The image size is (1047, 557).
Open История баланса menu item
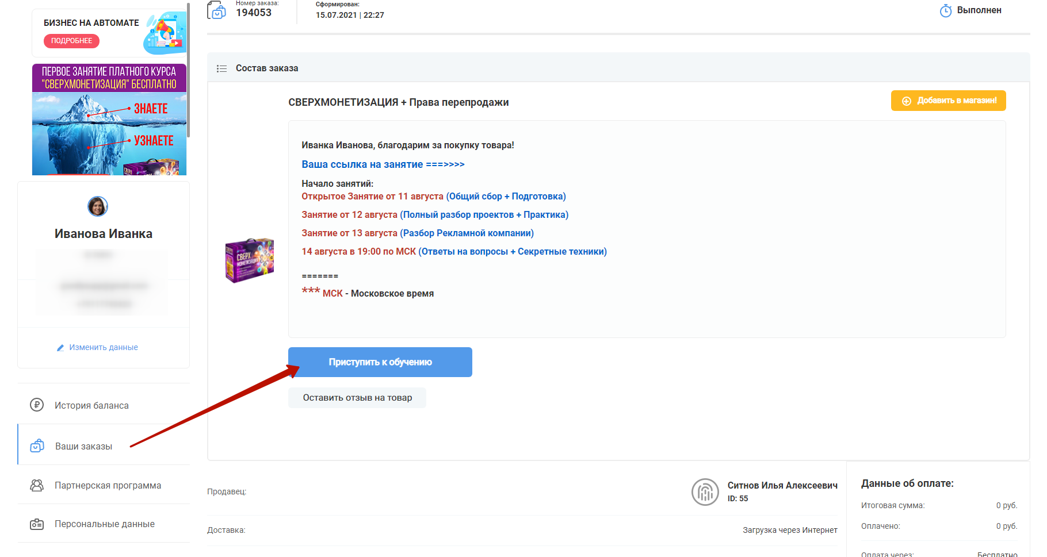[104, 405]
